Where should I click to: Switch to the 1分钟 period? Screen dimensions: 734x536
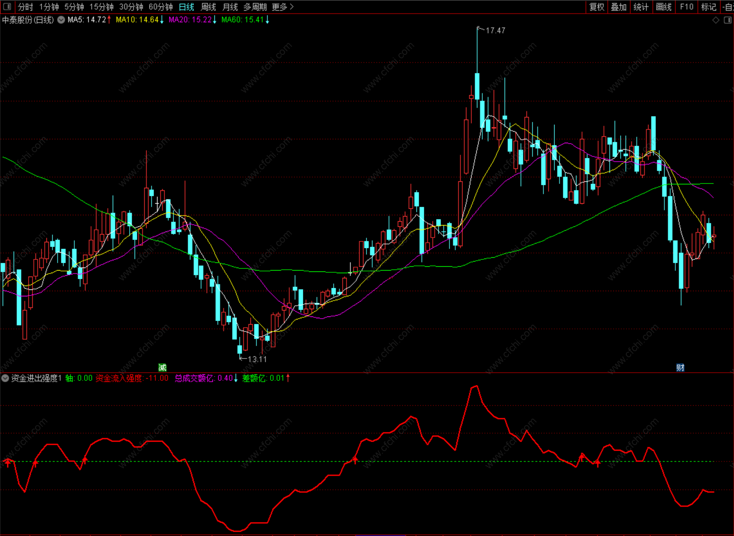pos(49,7)
